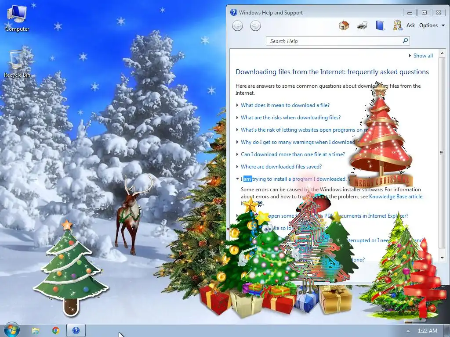Open Windows Explorer from taskbar
Image resolution: width=450 pixels, height=337 pixels.
coord(35,331)
